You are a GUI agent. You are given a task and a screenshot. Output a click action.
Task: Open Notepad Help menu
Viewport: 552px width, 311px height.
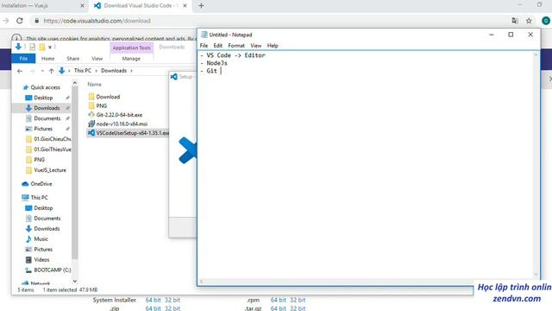coord(273,46)
